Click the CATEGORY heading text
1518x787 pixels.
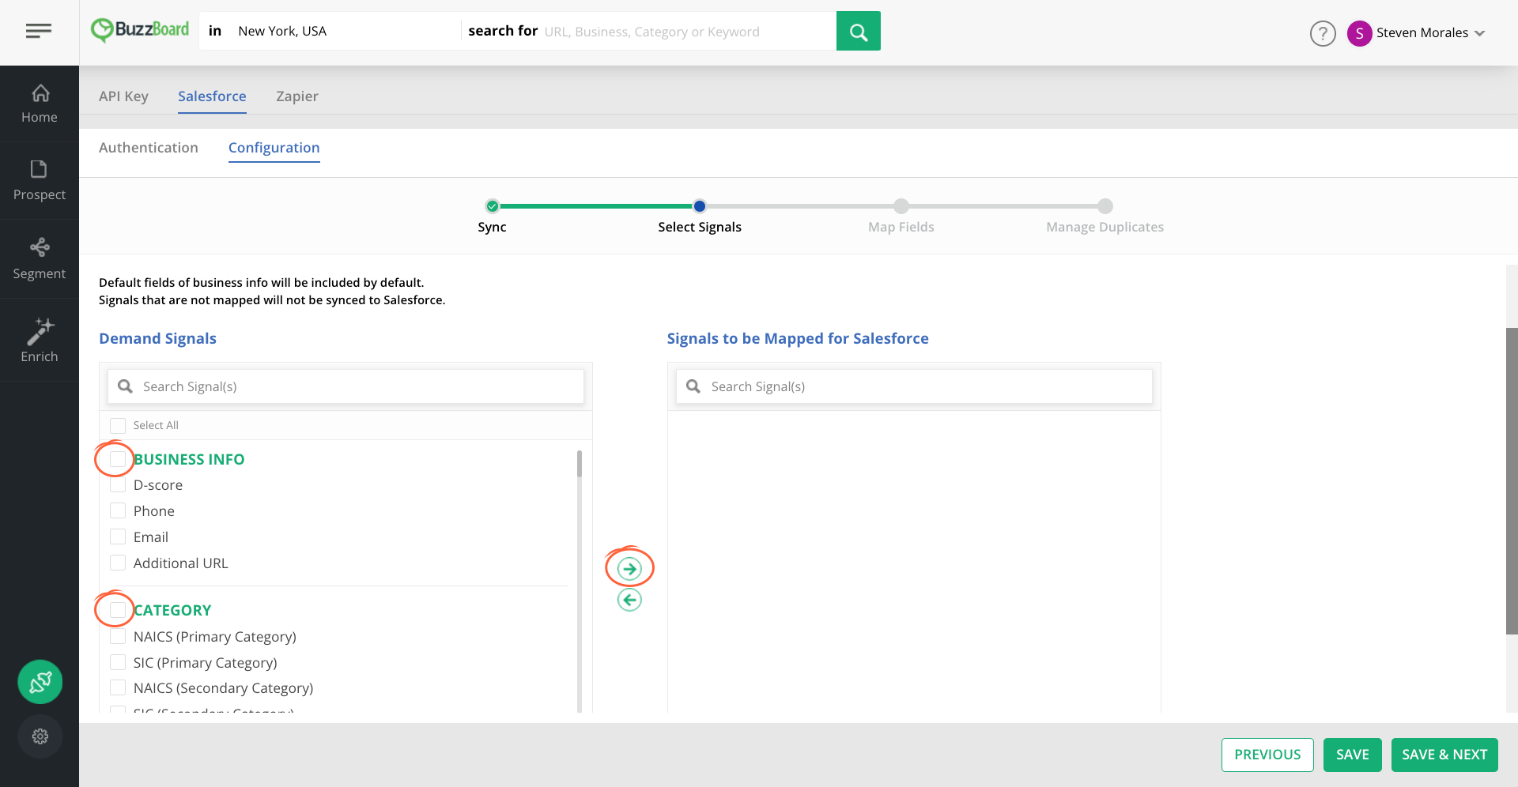(x=172, y=610)
